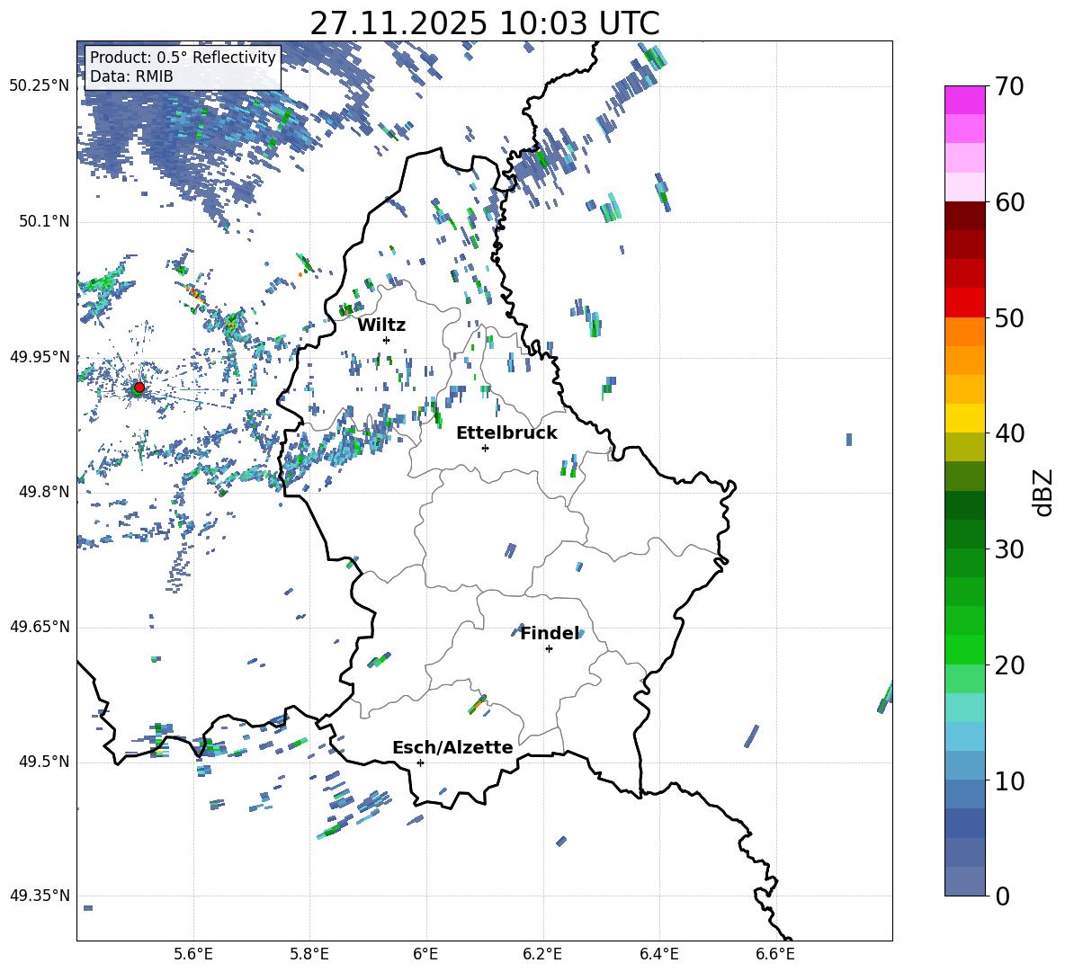Click the 6.4°E longitude label
This screenshot has width=1065, height=972.
coord(659,954)
